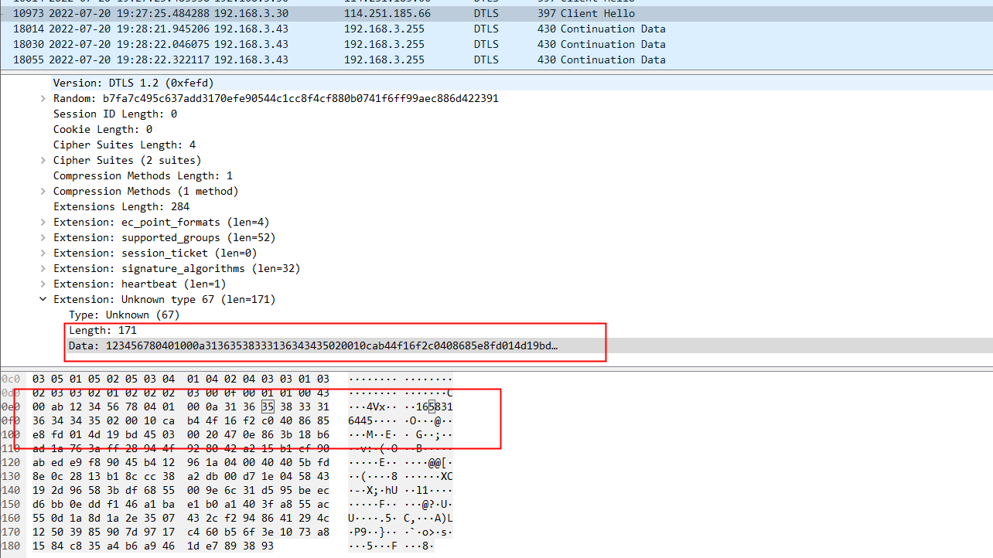This screenshot has width=993, height=558.
Task: Click the boxed byte 35 in hex dump
Action: click(268, 407)
